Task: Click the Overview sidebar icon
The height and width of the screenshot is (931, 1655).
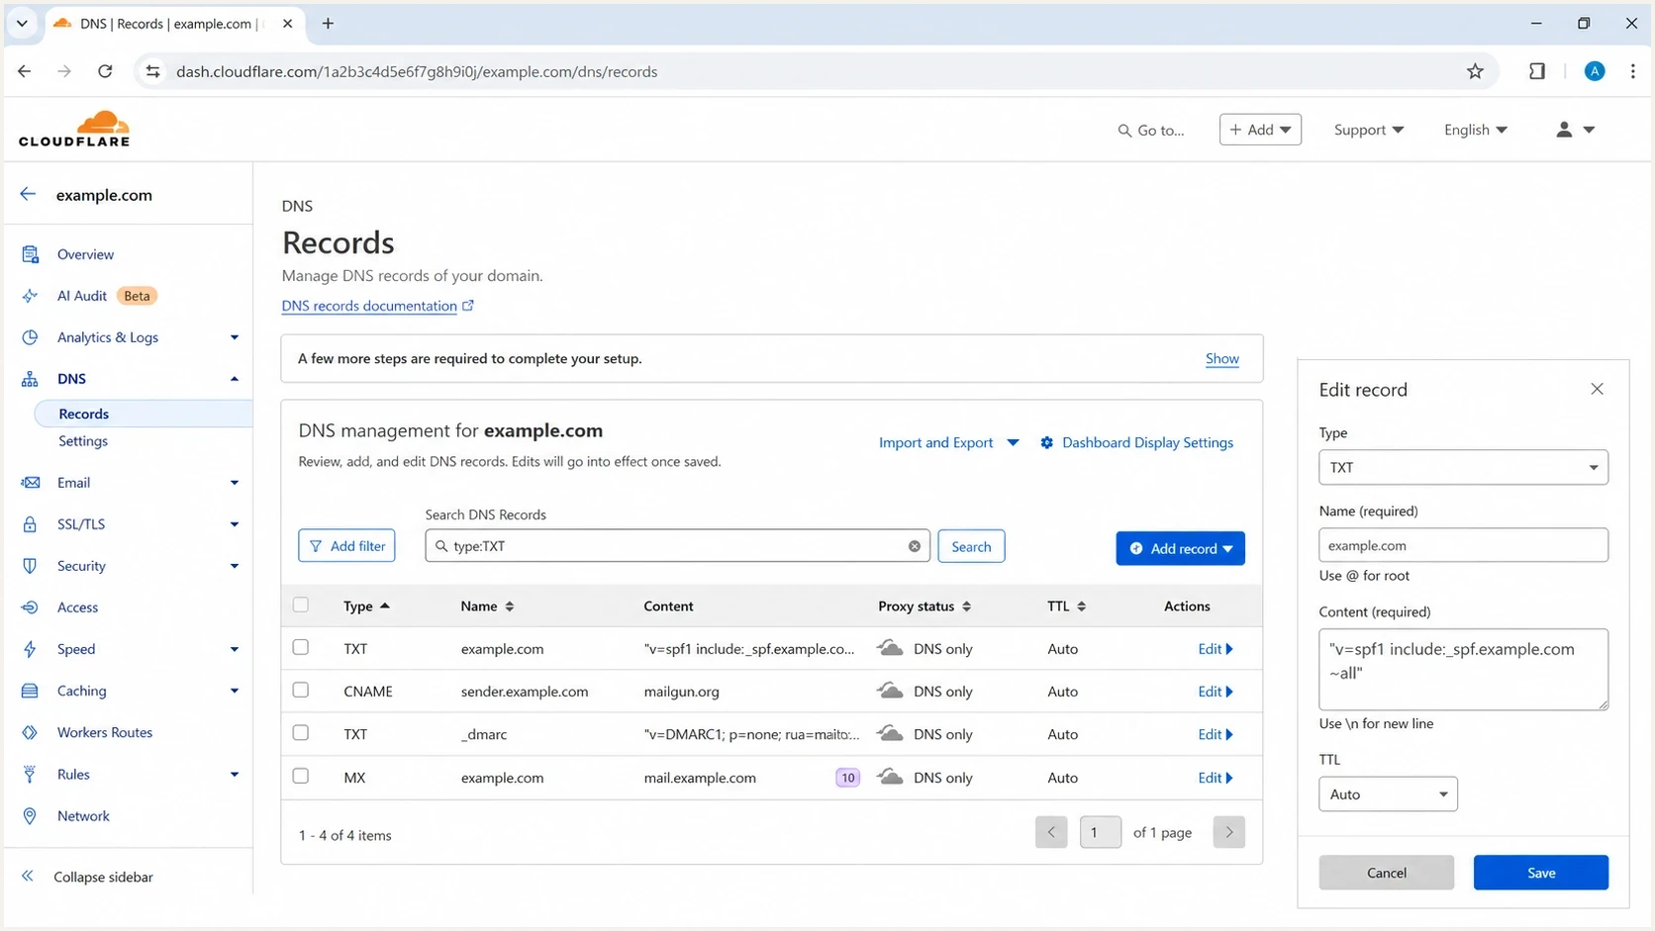Action: 30,254
